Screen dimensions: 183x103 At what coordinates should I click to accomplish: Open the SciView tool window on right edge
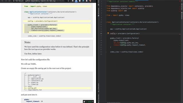tap(182, 7)
